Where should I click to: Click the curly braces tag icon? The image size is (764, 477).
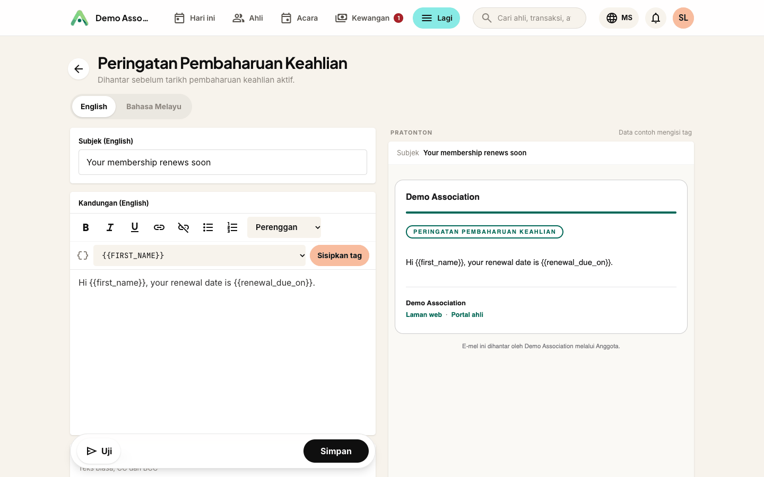click(83, 255)
